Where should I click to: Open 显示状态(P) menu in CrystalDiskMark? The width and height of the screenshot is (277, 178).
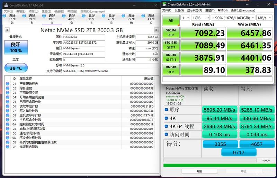[x=195, y=10]
